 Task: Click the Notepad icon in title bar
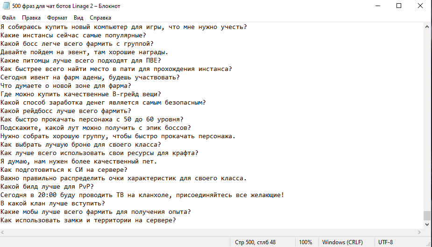(x=6, y=6)
